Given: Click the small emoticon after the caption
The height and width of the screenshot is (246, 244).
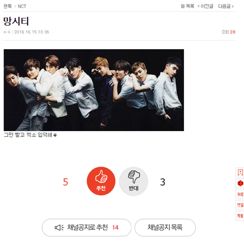Looking at the screenshot, I should pyautogui.click(x=55, y=135).
